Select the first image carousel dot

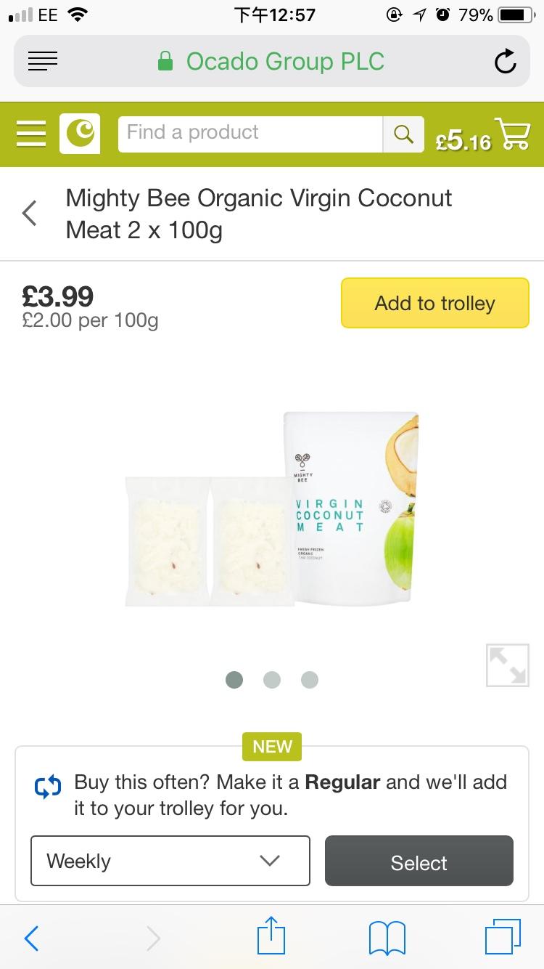click(x=234, y=680)
